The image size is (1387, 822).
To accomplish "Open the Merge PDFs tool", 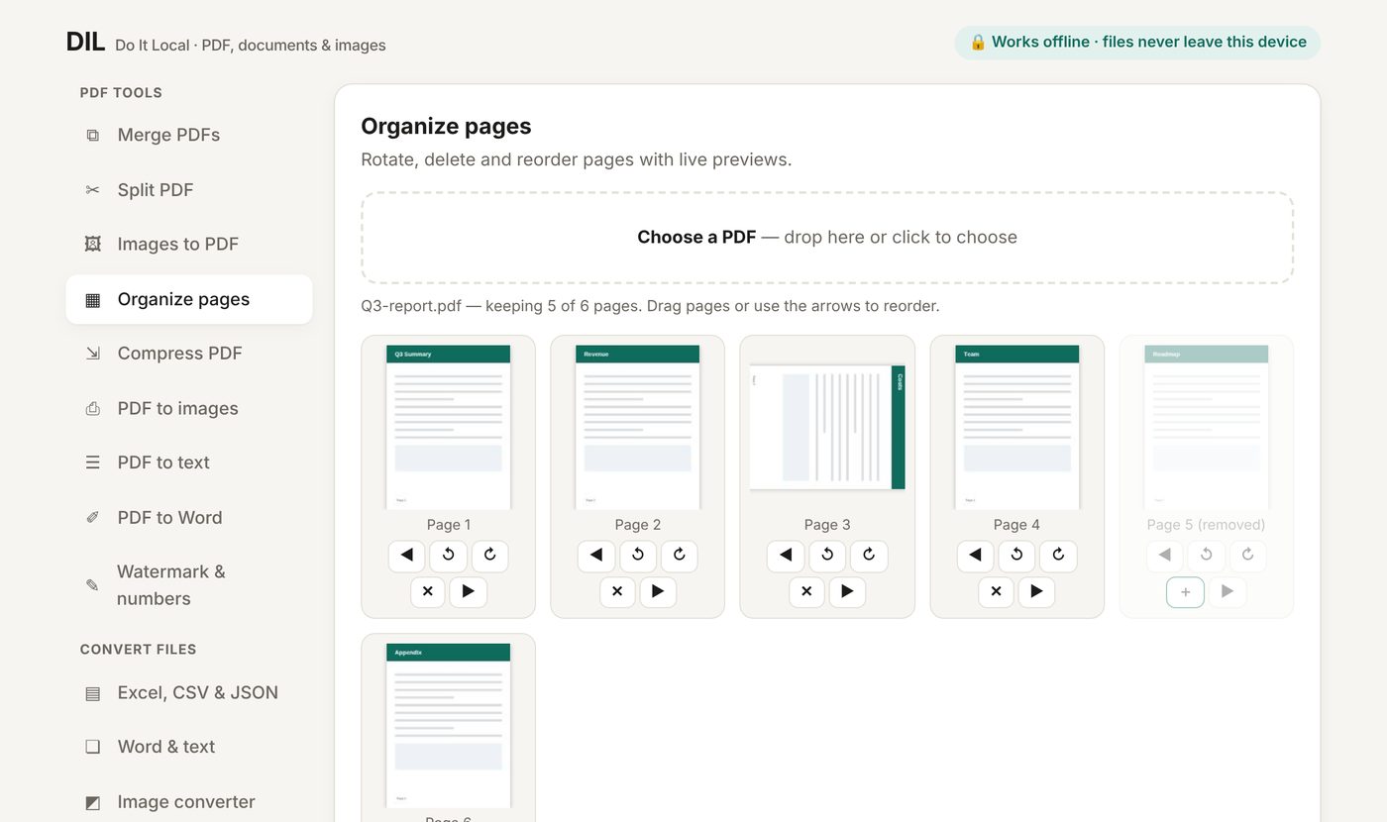I will click(x=189, y=135).
